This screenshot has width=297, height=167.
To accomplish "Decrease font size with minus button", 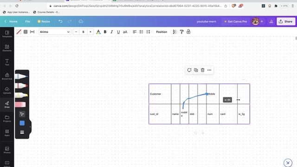I will [76, 32].
